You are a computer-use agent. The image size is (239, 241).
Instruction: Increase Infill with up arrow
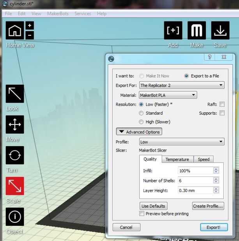point(216,169)
